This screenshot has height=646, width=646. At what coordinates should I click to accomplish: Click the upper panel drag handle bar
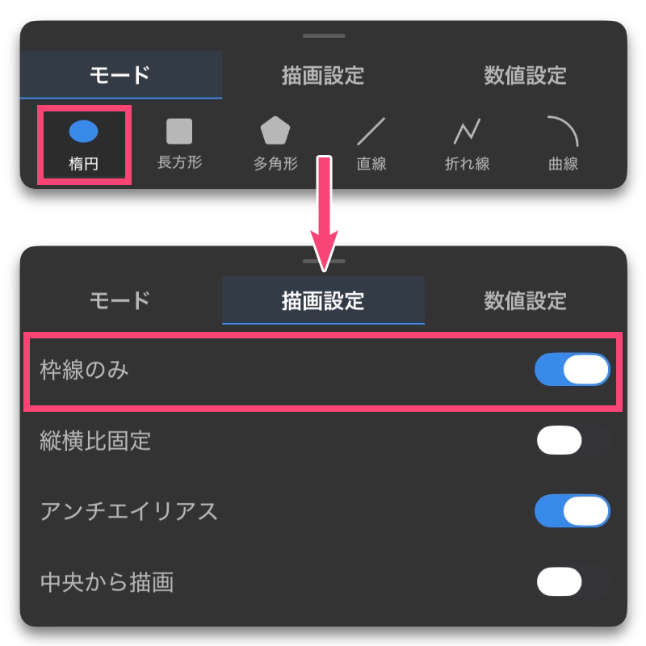pyautogui.click(x=324, y=36)
